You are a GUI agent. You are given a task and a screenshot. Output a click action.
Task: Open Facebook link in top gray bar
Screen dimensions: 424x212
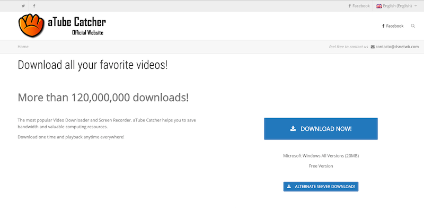[359, 6]
